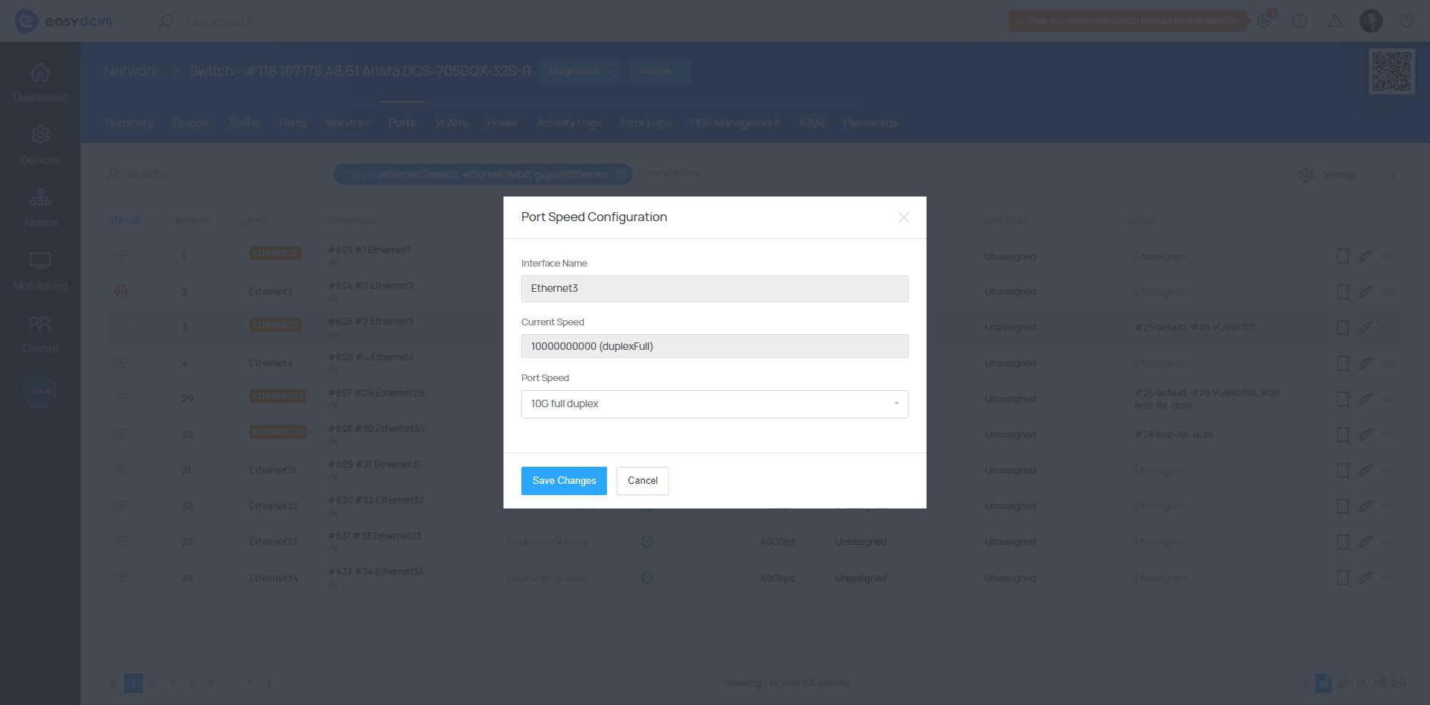Click the Ethernet33 row play icon
Screen dimensions: 1430x705
click(x=647, y=541)
